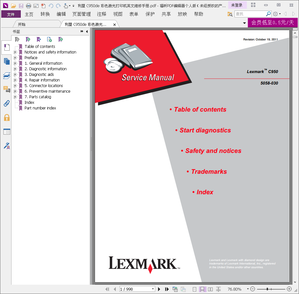Expand the 7. Parts catalog bookmark

point(15,97)
